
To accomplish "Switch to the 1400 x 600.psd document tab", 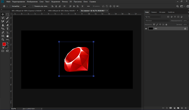I will pyautogui.click(x=61, y=10).
